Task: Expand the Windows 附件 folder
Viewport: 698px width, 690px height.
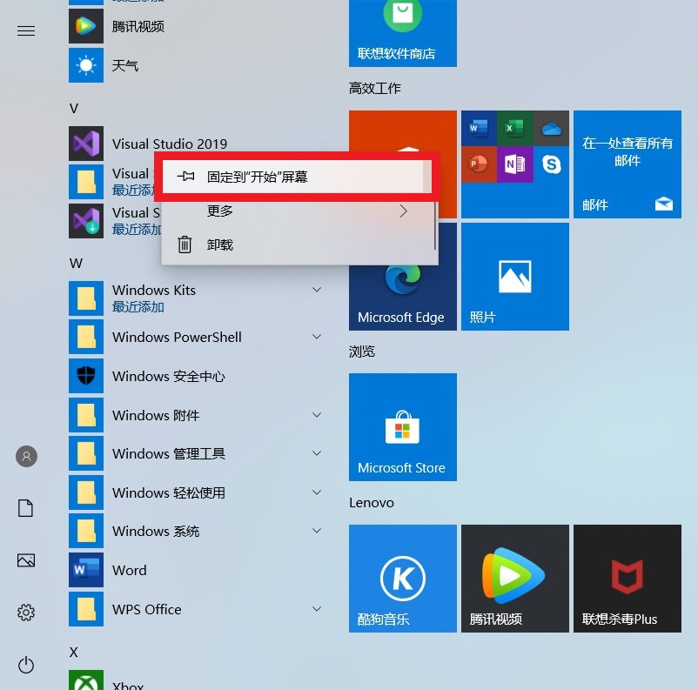Action: tap(317, 415)
